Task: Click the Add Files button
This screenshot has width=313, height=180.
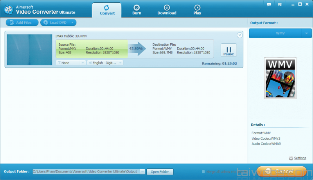Action: click(22, 23)
